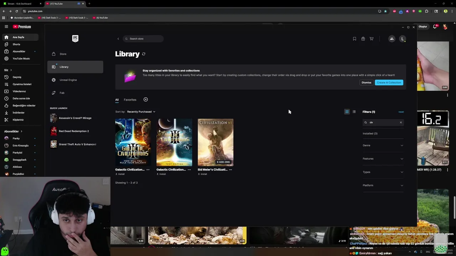The height and width of the screenshot is (256, 456).
Task: Install Sid Meier's Civilization VI
Action: tap(203, 174)
